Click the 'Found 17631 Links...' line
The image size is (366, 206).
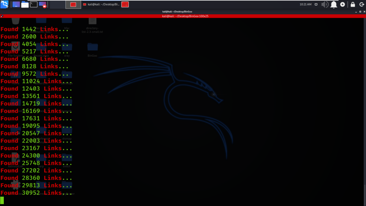pos(36,119)
